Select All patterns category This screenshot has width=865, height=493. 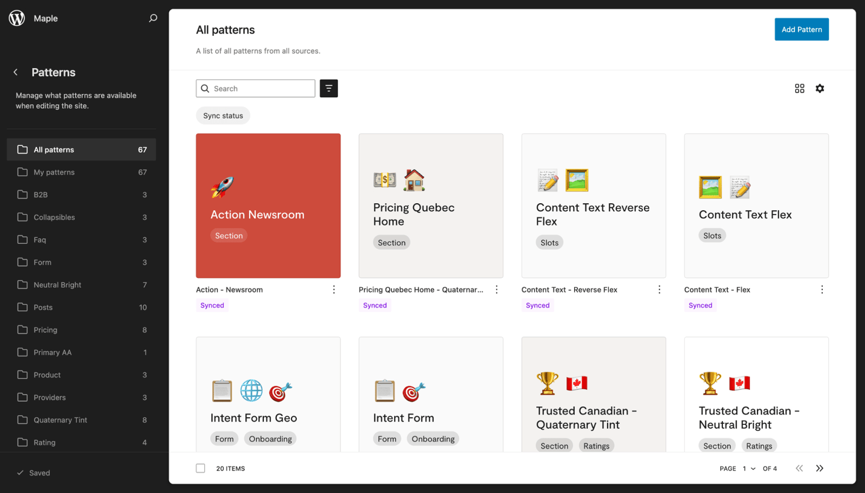[x=81, y=149]
